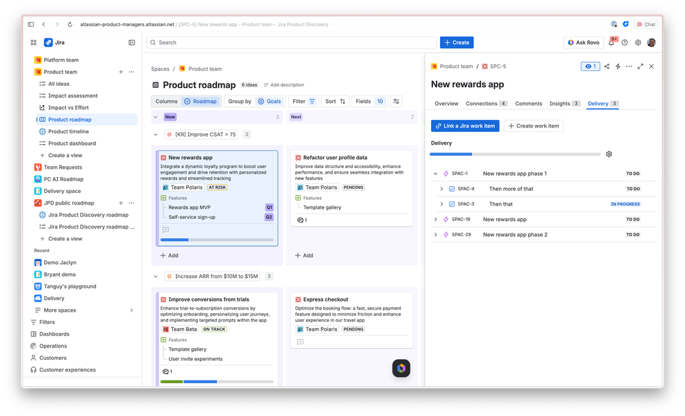This screenshot has width=685, height=416.
Task: Open the app switcher grid icon
Action: 34,43
